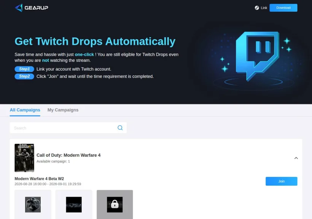Collapse the Call of Duty campaign section

click(296, 158)
